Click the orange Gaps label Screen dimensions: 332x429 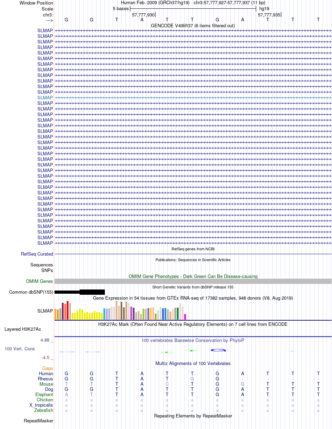[x=48, y=368]
